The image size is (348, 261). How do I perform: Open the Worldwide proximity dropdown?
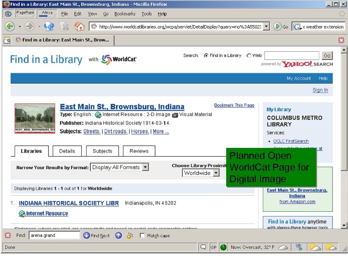(201, 173)
